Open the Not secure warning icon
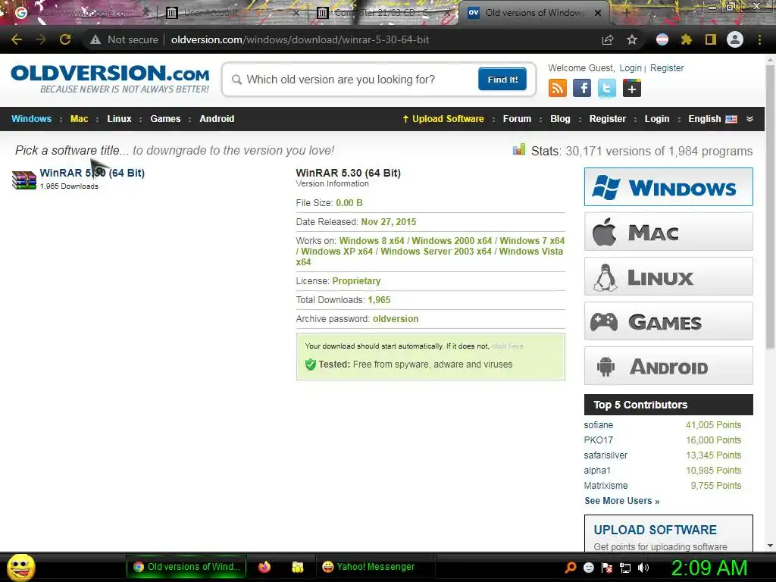The height and width of the screenshot is (582, 776). pos(95,39)
